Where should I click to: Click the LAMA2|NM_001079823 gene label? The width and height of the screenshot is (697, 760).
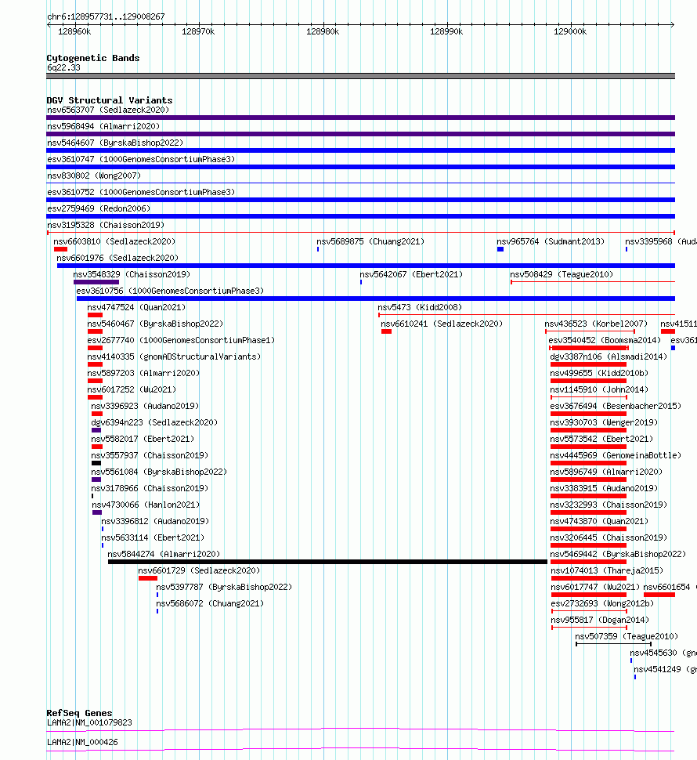pyautogui.click(x=89, y=723)
